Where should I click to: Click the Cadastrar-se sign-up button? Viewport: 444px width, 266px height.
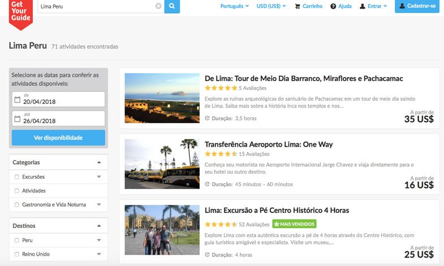417,6
